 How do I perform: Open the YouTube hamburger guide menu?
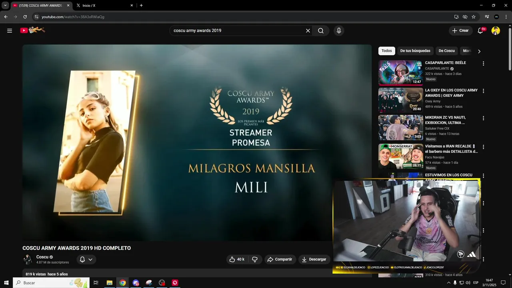10,30
